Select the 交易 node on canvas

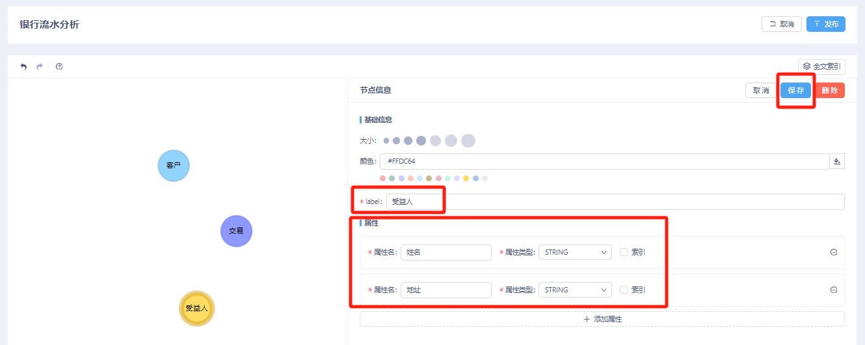(x=236, y=231)
